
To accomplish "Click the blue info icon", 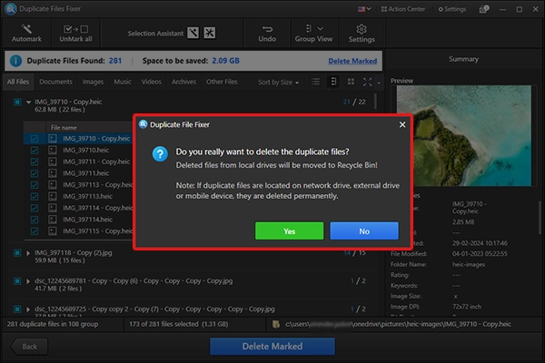I will click(x=15, y=61).
